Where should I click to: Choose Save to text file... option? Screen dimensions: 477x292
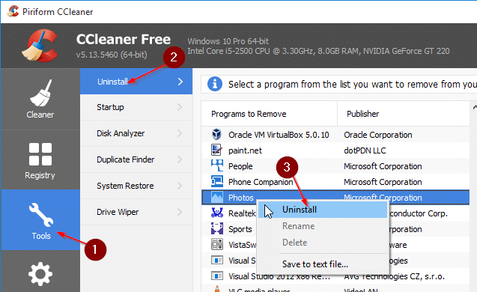323,264
